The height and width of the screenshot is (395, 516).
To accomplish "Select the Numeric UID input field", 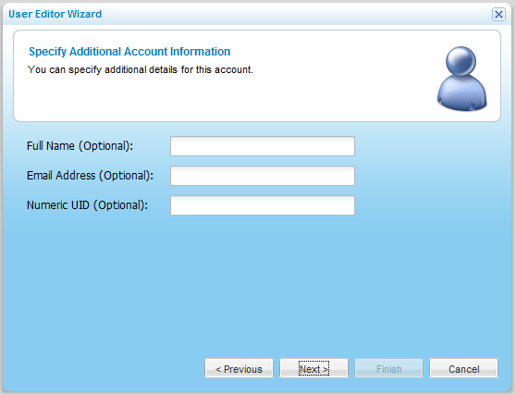I will pyautogui.click(x=263, y=205).
